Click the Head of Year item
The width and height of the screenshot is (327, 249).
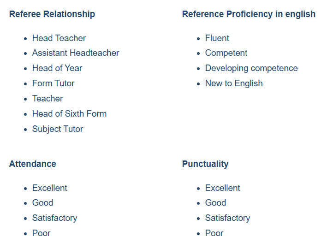pos(57,68)
